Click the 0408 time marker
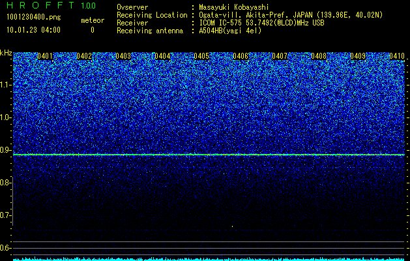410x261 pixels. click(x=319, y=56)
